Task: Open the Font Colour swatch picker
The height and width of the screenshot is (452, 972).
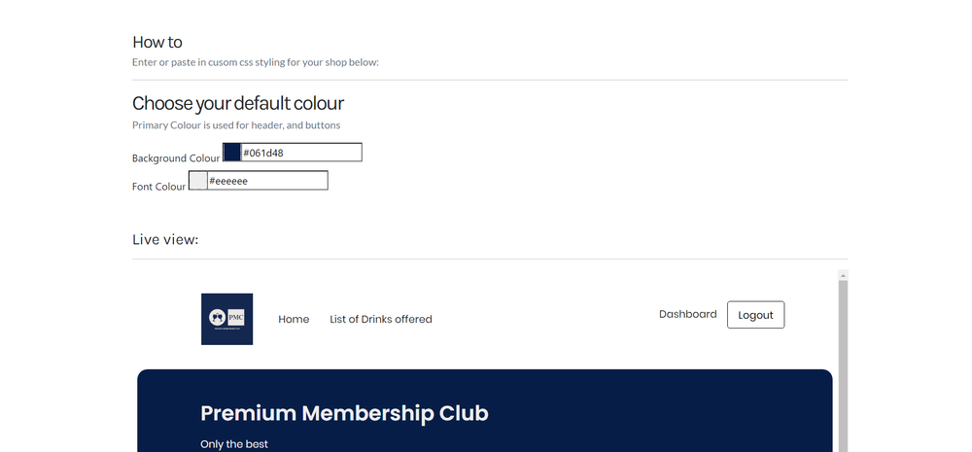Action: (198, 181)
